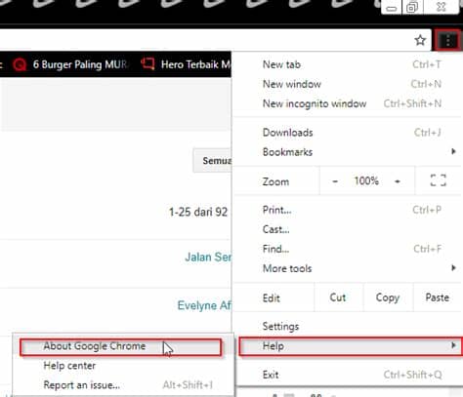Expand the Help submenu
463x397 pixels.
click(350, 346)
